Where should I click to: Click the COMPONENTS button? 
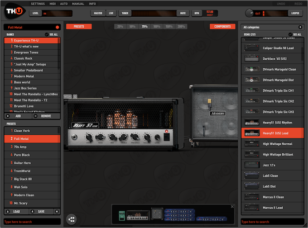222,27
